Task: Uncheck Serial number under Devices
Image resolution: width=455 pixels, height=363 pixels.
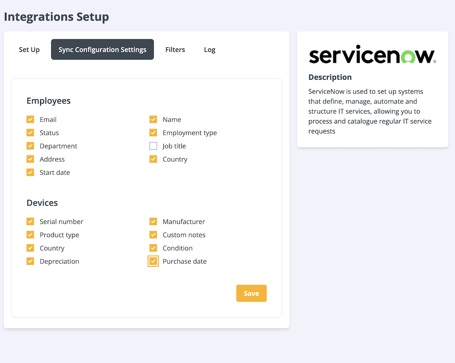Action: (30, 221)
